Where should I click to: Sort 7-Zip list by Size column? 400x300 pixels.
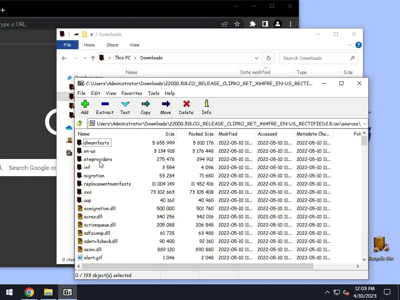pyautogui.click(x=157, y=134)
